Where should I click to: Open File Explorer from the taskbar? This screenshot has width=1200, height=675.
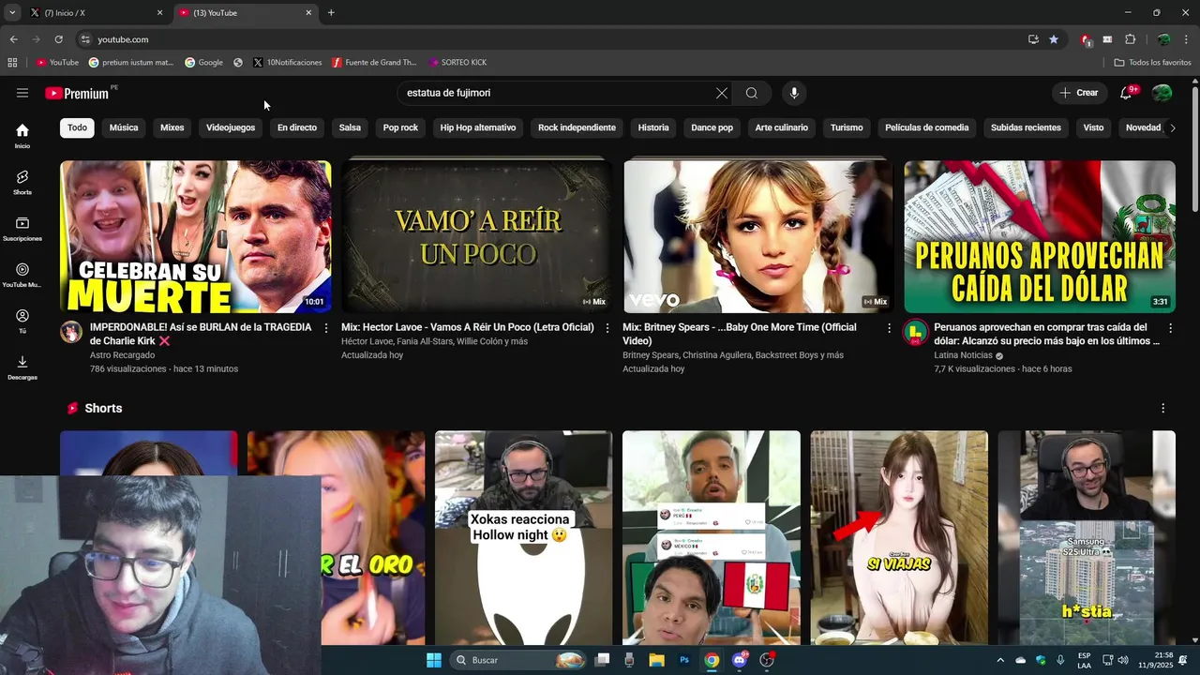coord(656,660)
